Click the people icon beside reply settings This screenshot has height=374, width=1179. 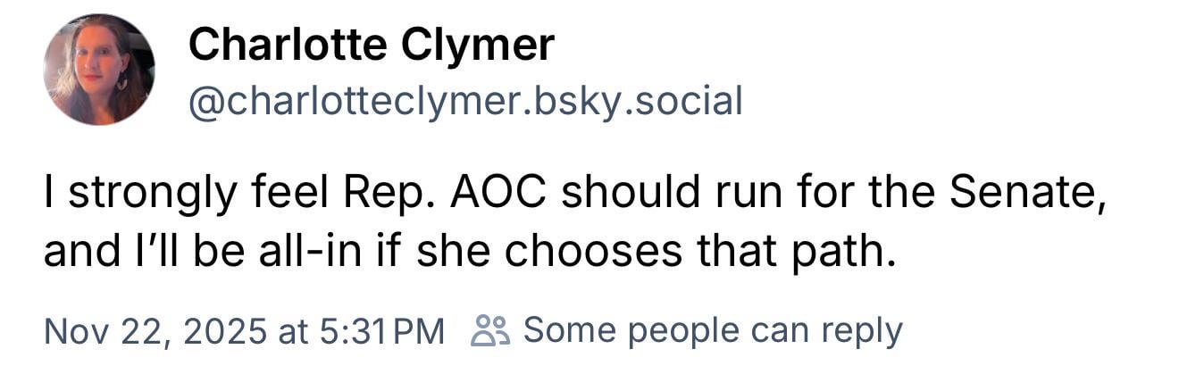pyautogui.click(x=490, y=330)
